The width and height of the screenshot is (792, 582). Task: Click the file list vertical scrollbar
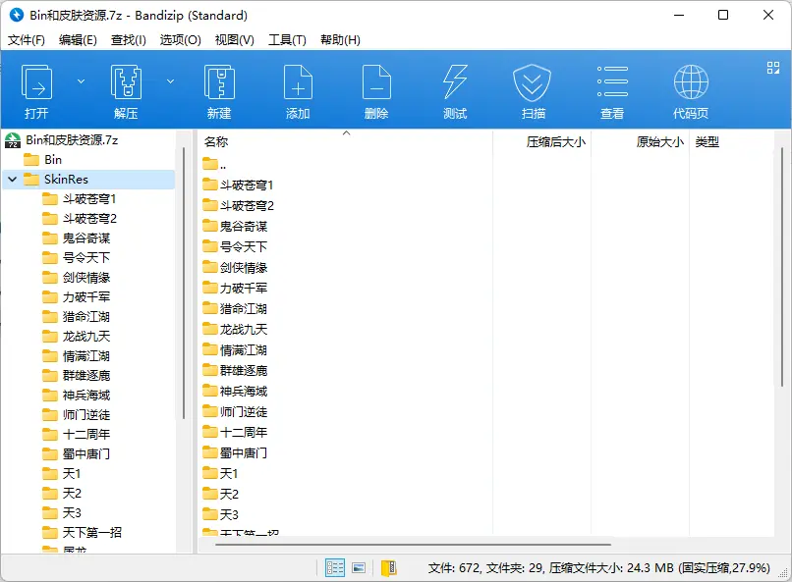click(x=782, y=267)
